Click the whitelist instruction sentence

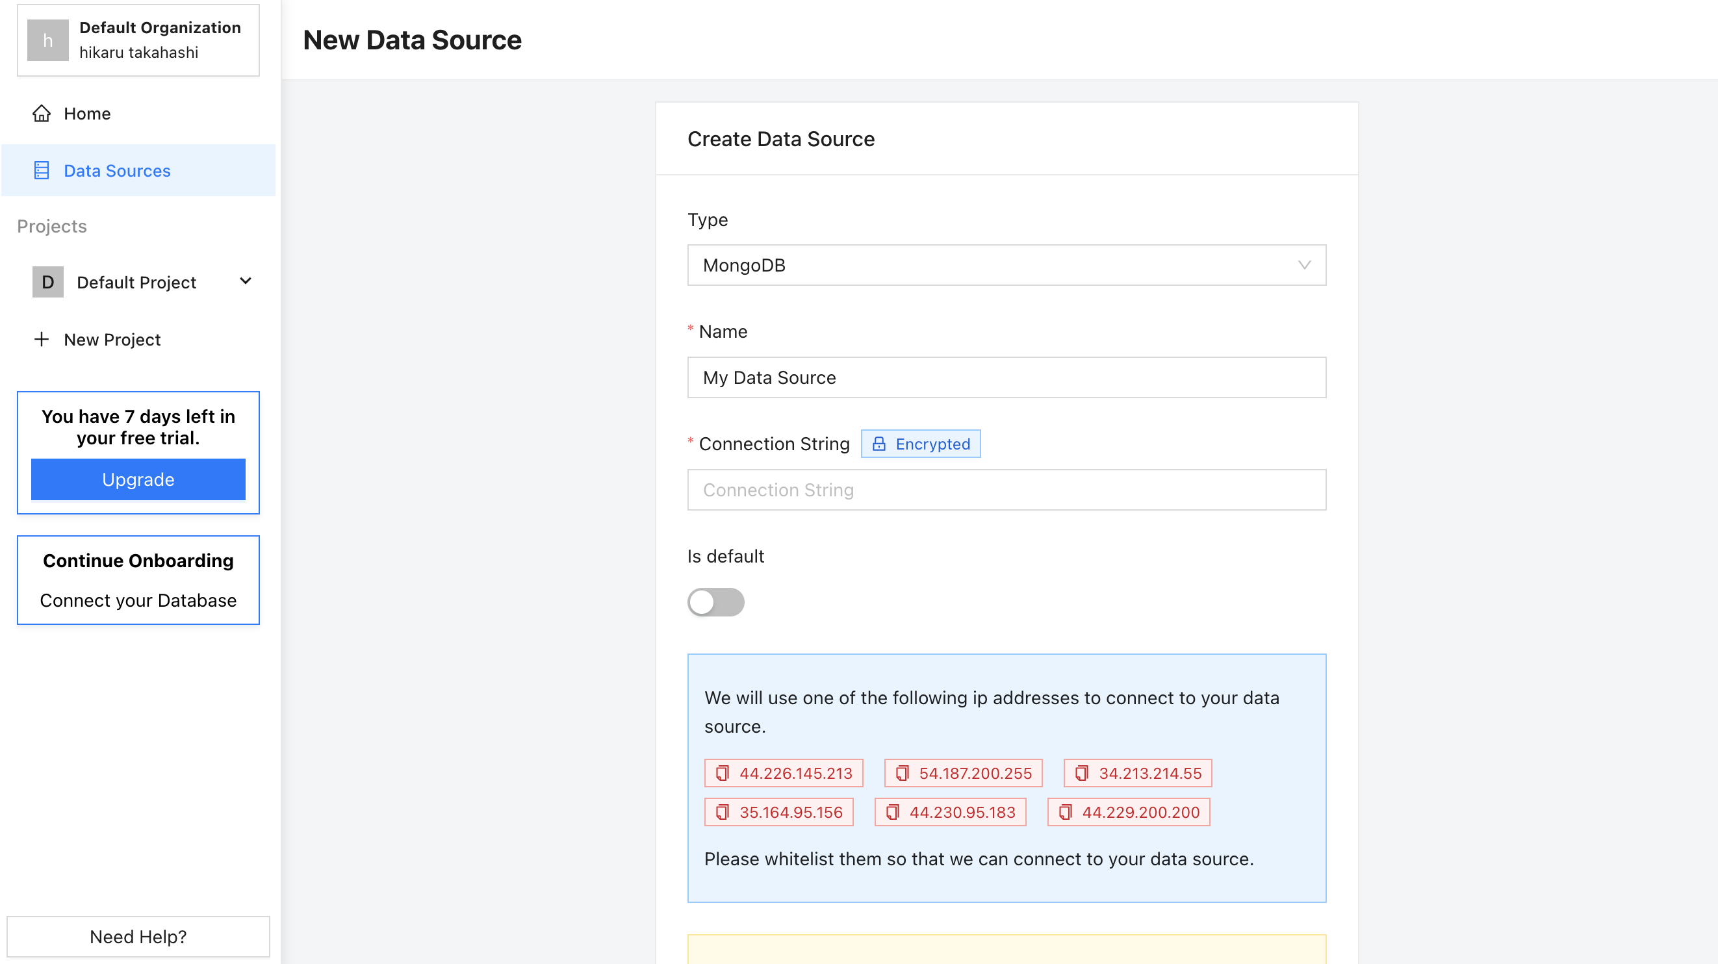click(979, 859)
